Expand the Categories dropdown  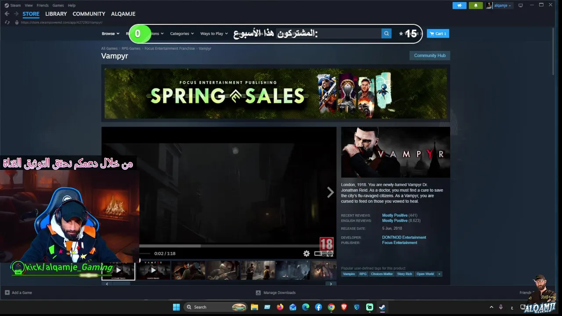[x=182, y=33]
